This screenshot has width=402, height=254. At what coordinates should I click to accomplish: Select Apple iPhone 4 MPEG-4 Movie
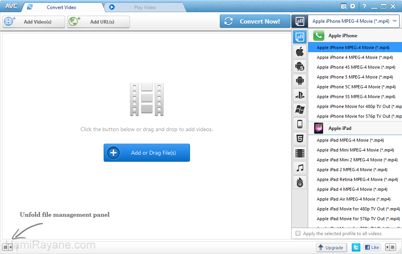click(x=355, y=57)
